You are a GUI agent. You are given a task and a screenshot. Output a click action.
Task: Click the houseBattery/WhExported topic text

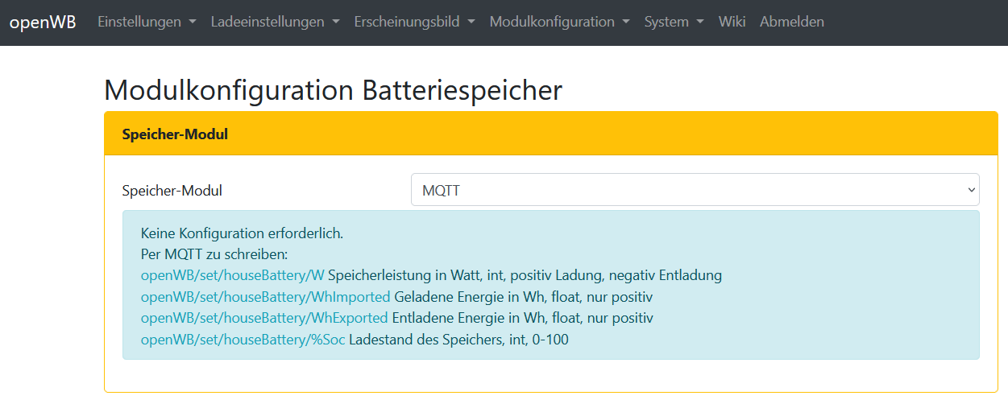click(x=264, y=318)
